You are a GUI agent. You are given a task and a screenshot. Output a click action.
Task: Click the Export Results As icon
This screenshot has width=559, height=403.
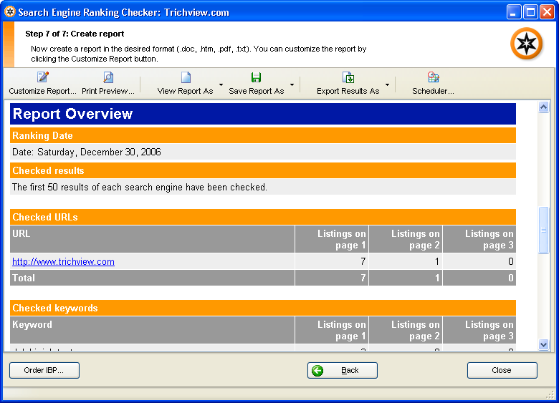[x=348, y=77]
